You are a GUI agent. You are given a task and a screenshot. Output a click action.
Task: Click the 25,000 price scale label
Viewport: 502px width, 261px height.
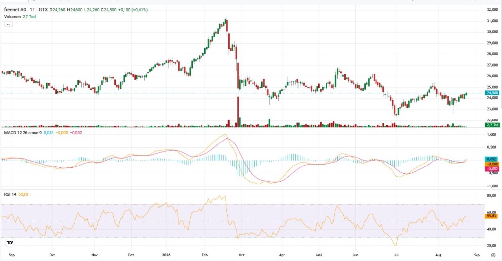[x=492, y=87]
